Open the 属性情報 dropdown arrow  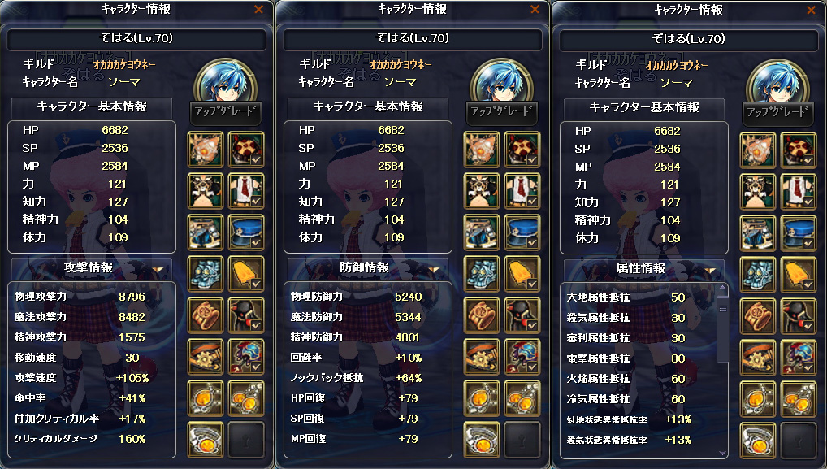coord(710,271)
